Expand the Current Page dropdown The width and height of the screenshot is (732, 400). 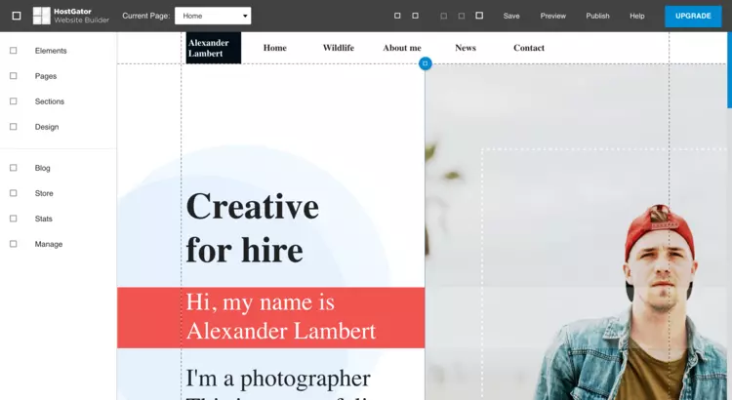(212, 16)
